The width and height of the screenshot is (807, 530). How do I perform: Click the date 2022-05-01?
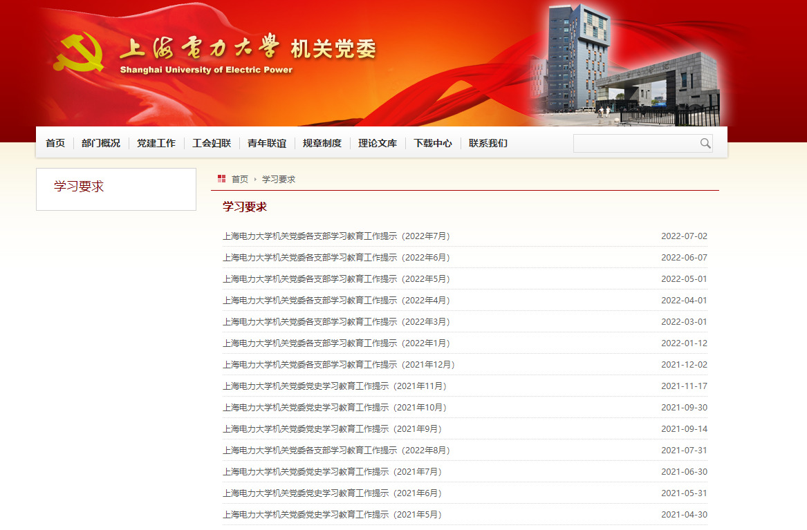click(x=684, y=279)
